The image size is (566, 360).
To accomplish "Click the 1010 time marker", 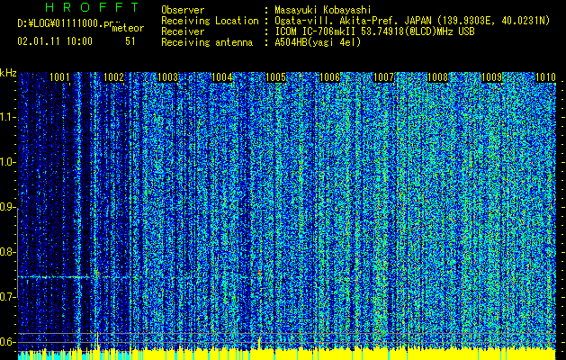I will [545, 77].
